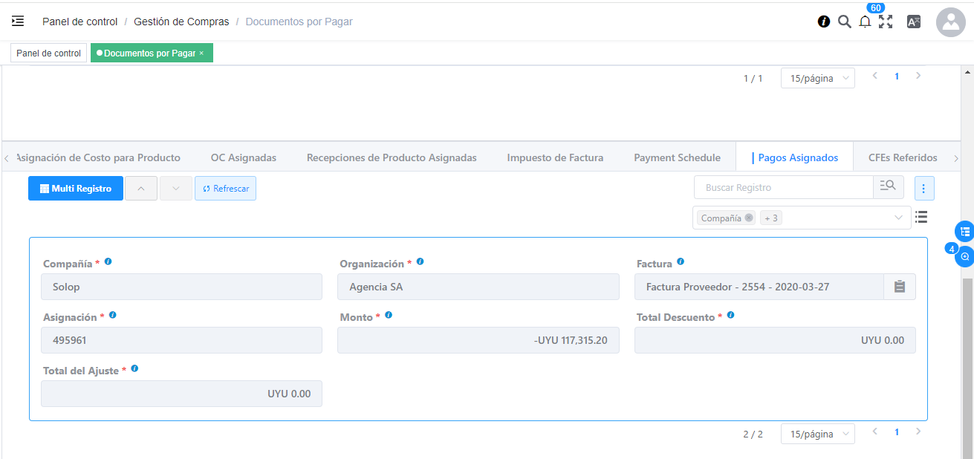The width and height of the screenshot is (974, 459).
Task: Click the Multi Registro button
Action: (x=76, y=189)
